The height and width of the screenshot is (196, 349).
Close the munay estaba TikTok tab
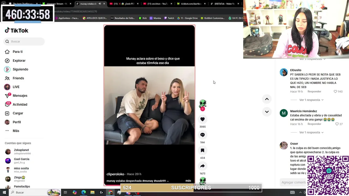click(x=104, y=4)
